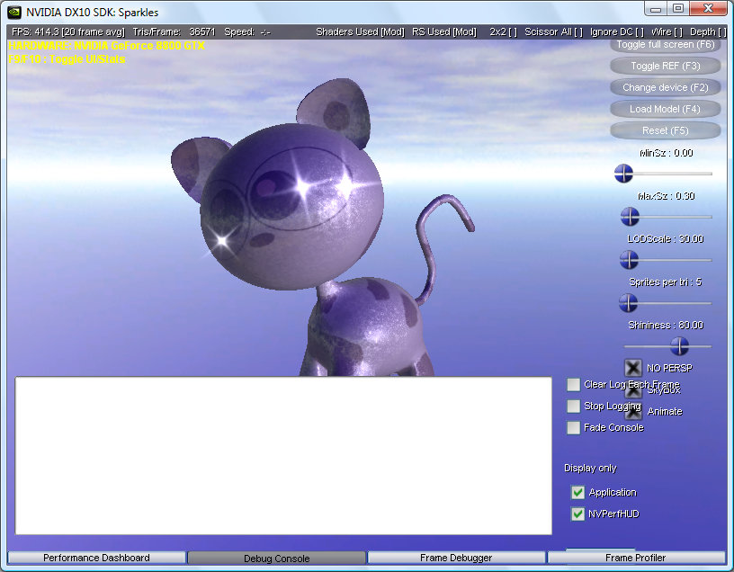Toggle the NO PERSP checkbox
The width and height of the screenshot is (734, 572).
[633, 368]
